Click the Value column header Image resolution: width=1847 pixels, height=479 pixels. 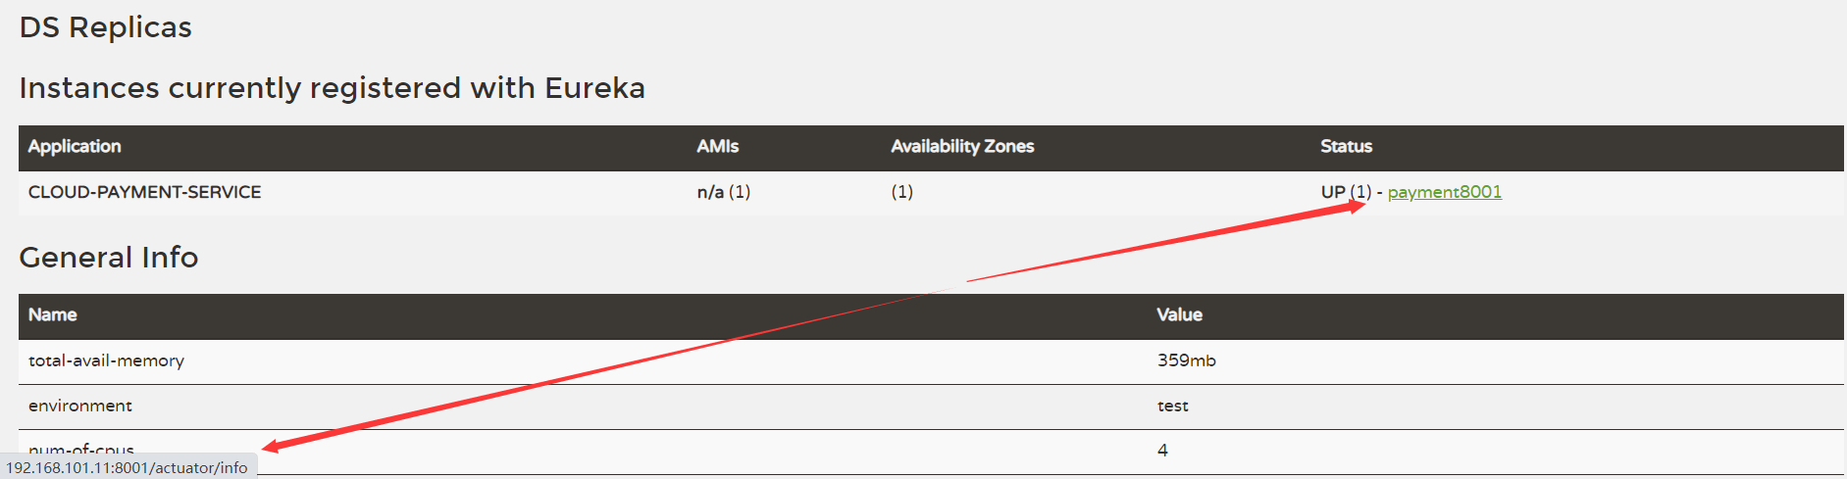click(x=1179, y=314)
